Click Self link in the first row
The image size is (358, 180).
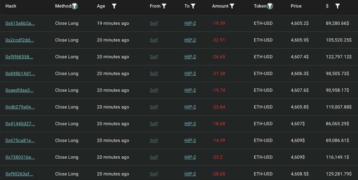pos(154,23)
